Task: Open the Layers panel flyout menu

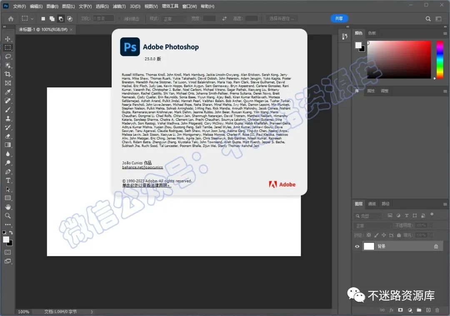Action: 445,204
